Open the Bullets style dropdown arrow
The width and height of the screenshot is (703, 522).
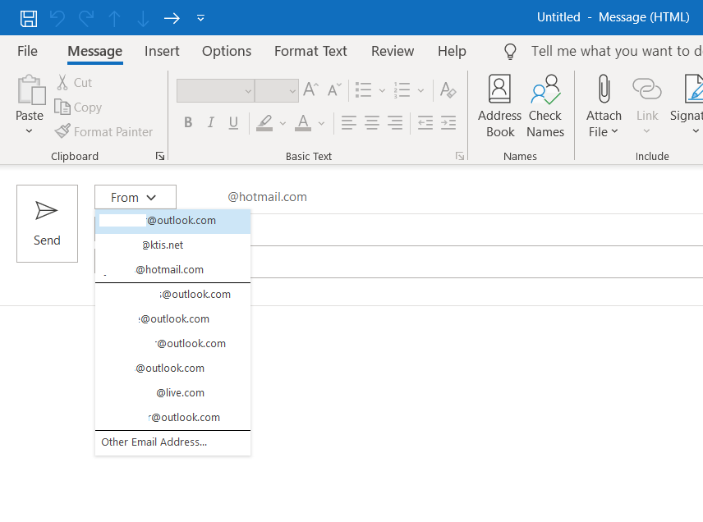coord(382,90)
